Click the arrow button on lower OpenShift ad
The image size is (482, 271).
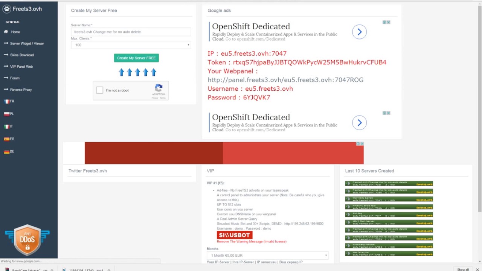[359, 123]
